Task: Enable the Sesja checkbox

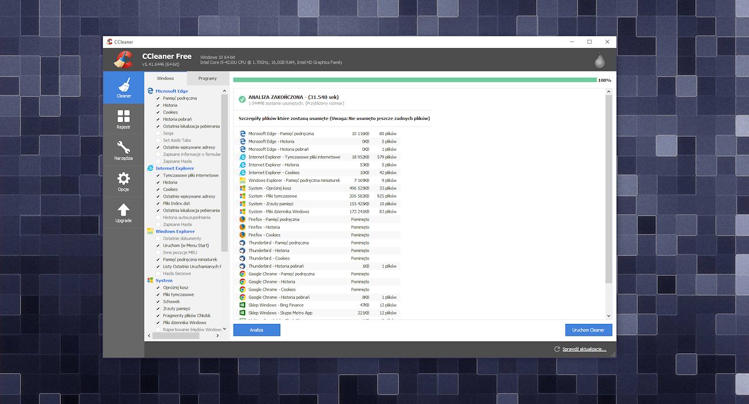Action: click(158, 133)
